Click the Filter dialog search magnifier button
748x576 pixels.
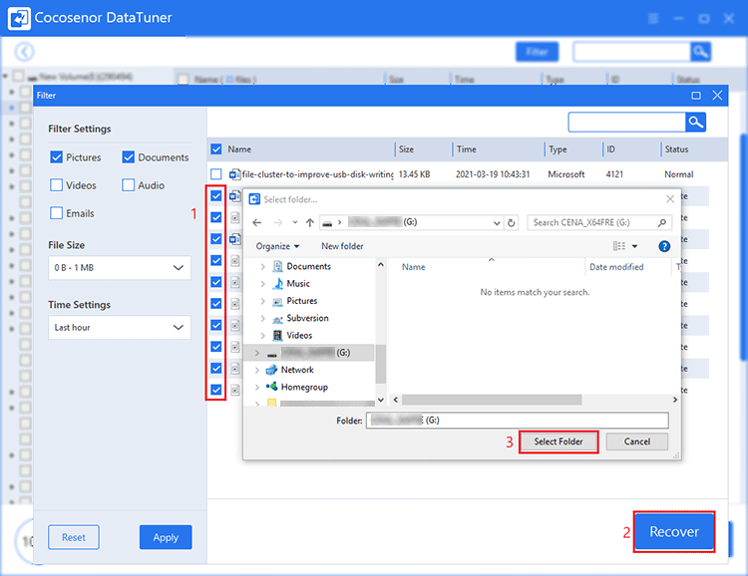pos(695,123)
